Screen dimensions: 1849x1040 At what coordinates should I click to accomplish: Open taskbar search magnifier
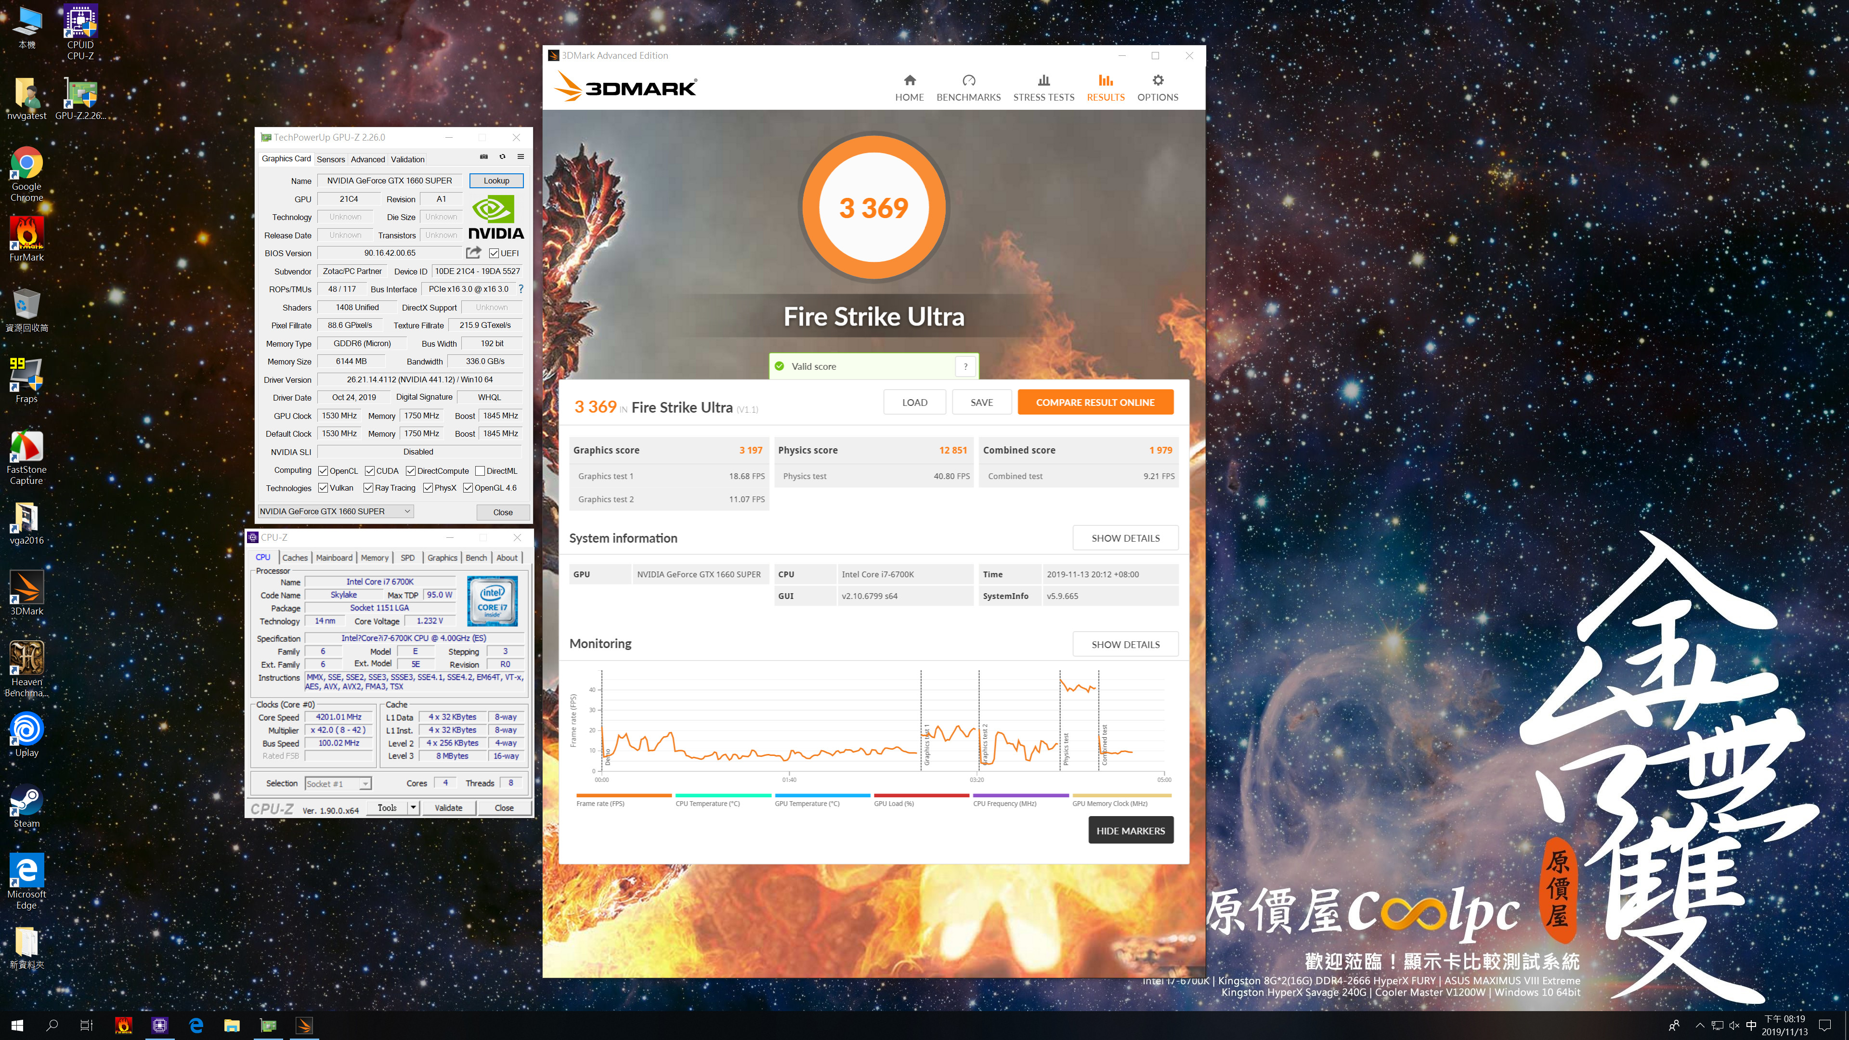pyautogui.click(x=52, y=1026)
